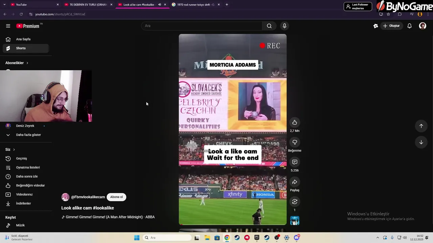This screenshot has height=243, width=433.
Task: Click the #lookalike hashtag in title
Action: click(103, 208)
